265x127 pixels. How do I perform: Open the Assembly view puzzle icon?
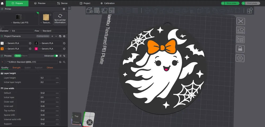pyautogui.click(x=250, y=11)
